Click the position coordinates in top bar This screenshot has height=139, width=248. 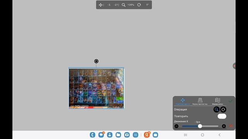tap(111, 5)
